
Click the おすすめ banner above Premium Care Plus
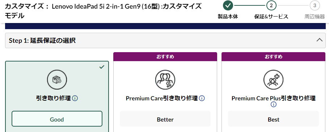coord(273,56)
